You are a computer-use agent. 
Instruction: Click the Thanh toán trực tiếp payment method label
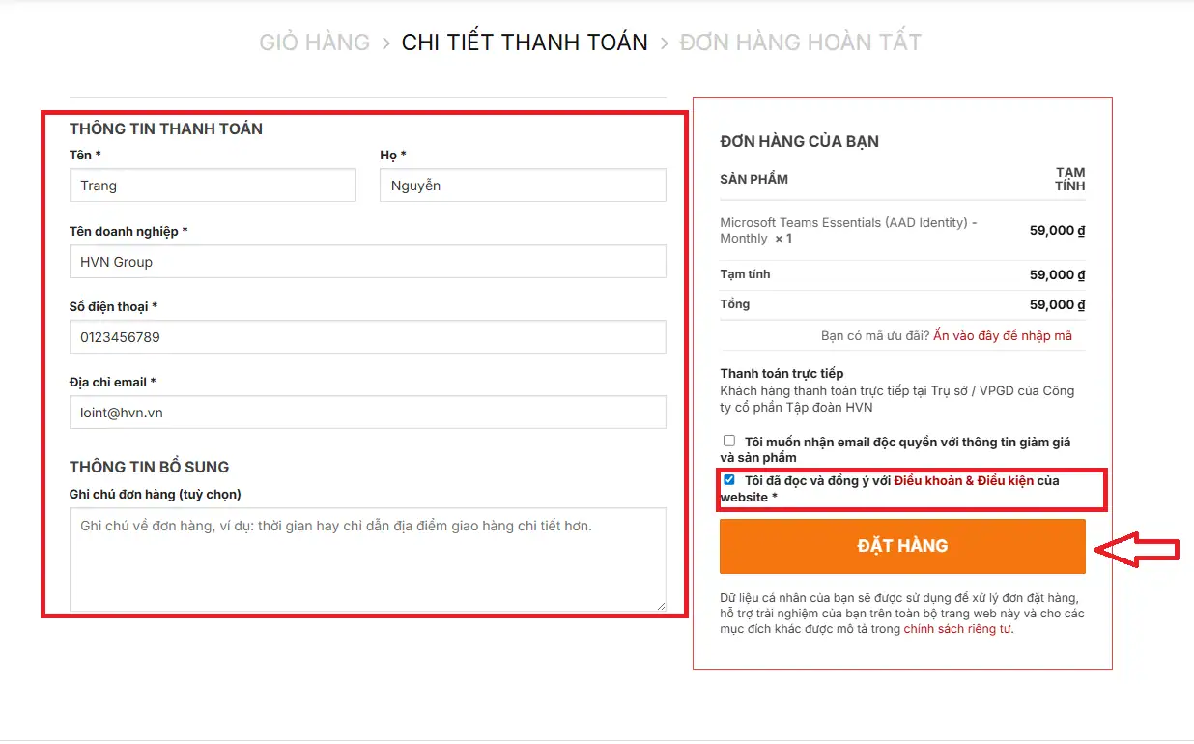pos(782,373)
